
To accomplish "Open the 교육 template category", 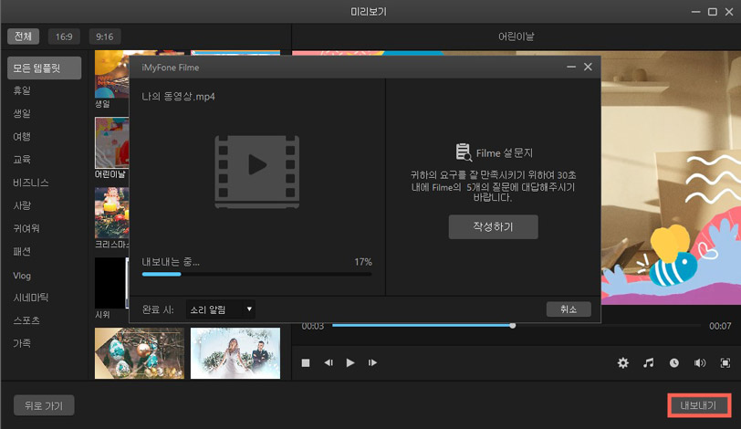I will pos(22,159).
